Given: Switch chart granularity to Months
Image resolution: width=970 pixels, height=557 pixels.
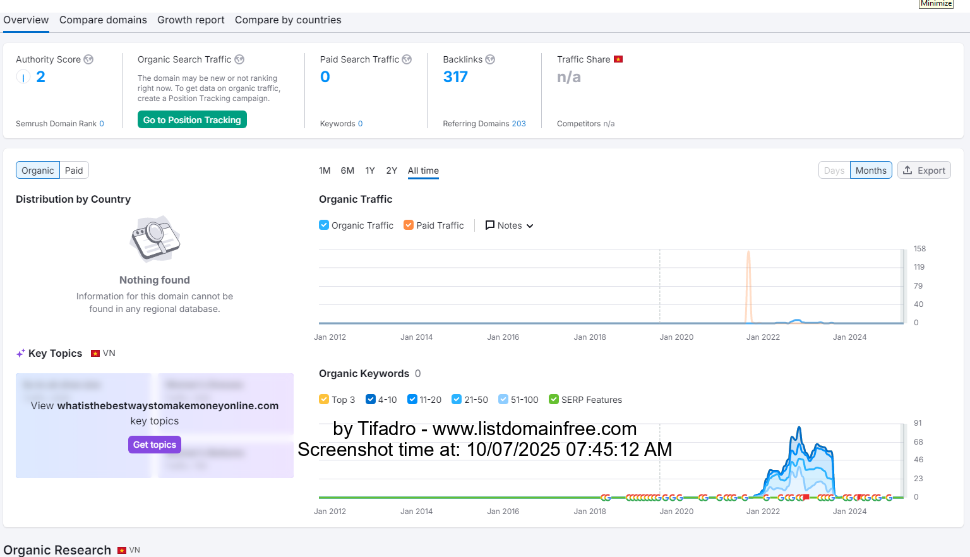Looking at the screenshot, I should pyautogui.click(x=871, y=171).
